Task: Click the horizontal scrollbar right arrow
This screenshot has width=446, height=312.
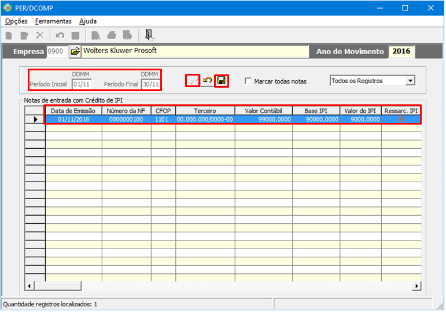Action: 416,286
